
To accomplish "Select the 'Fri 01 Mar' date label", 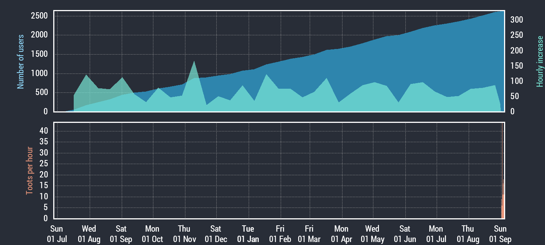I will pos(309,234).
